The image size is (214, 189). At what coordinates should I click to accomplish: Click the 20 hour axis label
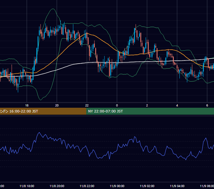(x=57, y=106)
